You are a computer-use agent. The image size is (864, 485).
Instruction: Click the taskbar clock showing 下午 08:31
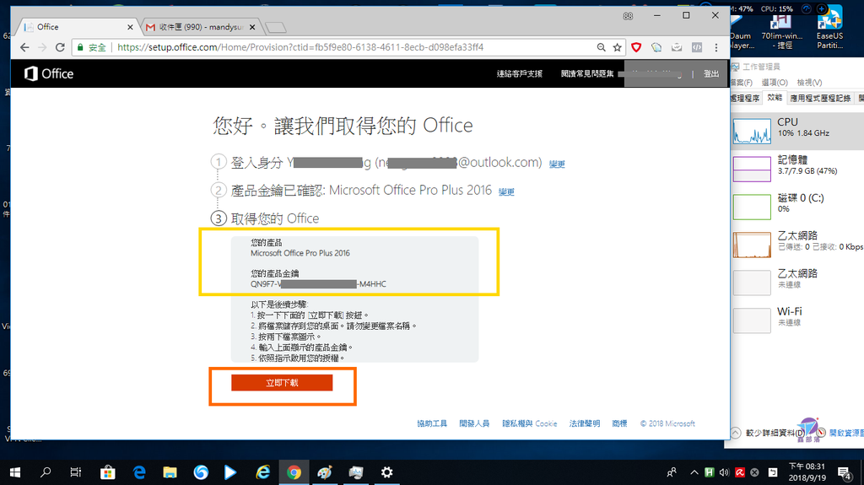coord(807,472)
